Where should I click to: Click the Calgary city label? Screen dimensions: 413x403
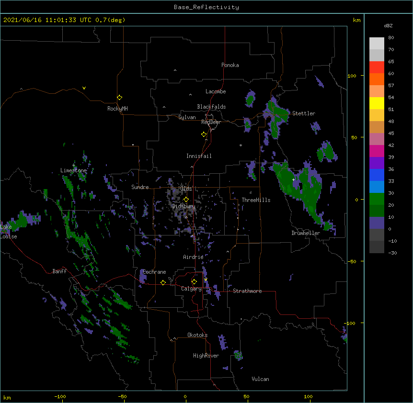191,289
